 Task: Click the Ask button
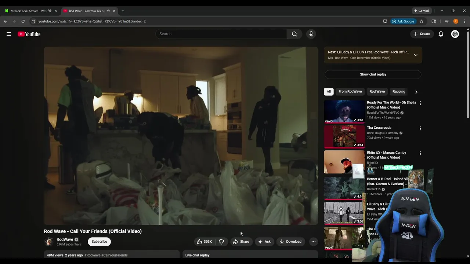pos(264,242)
